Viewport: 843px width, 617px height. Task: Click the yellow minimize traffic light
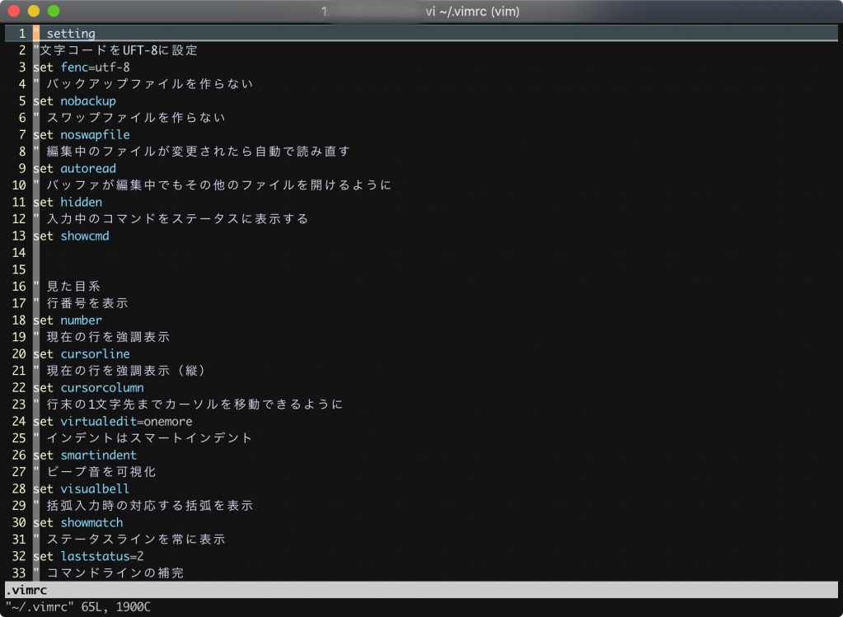coord(33,12)
